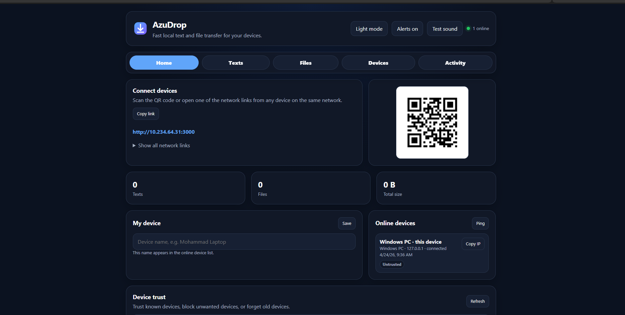Focus the Device name input field

pos(244,242)
